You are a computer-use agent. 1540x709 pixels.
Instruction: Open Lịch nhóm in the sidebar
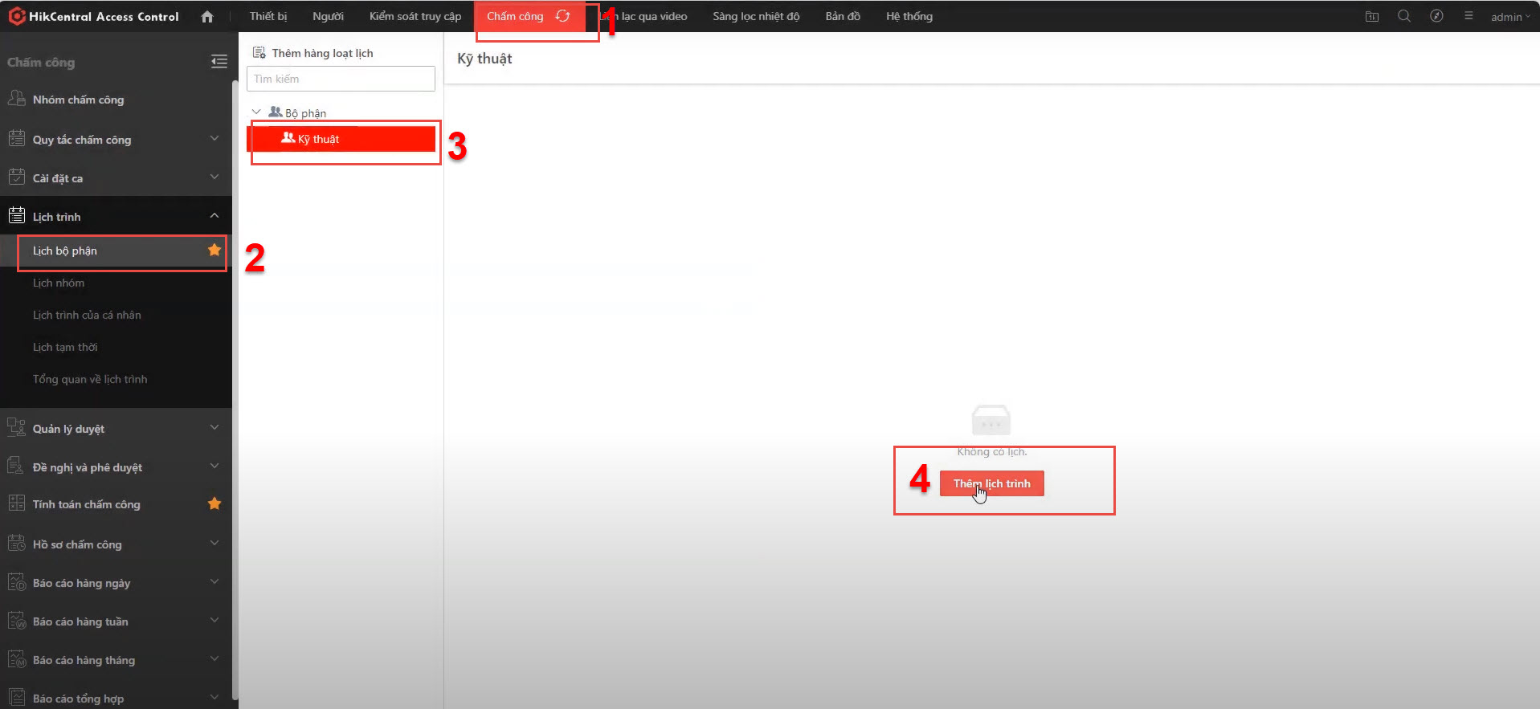(x=59, y=283)
